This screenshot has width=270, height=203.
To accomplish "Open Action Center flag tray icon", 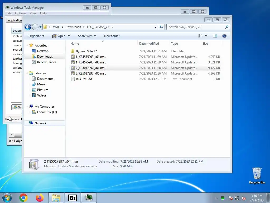I will (231, 198).
